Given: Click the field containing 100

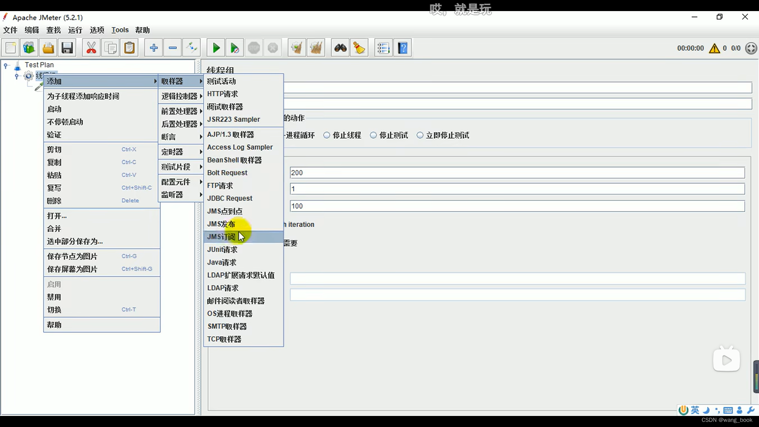Looking at the screenshot, I should 517,206.
